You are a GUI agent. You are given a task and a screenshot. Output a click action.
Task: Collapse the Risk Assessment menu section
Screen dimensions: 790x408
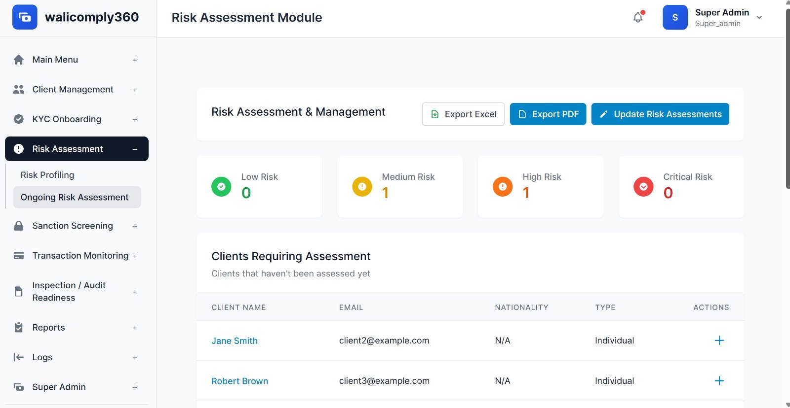(135, 149)
